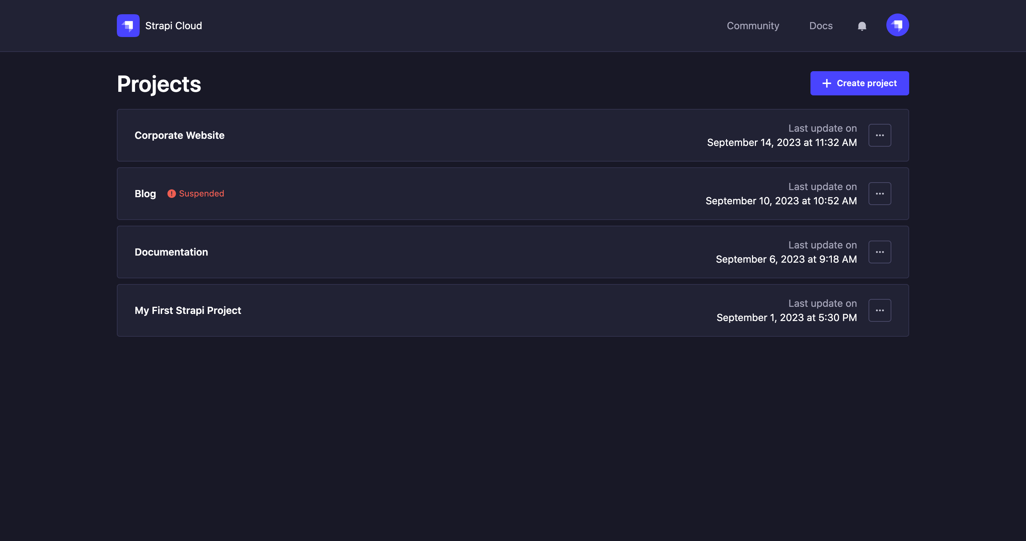Click the user avatar icon
Screen dimensions: 1026x541
click(897, 25)
